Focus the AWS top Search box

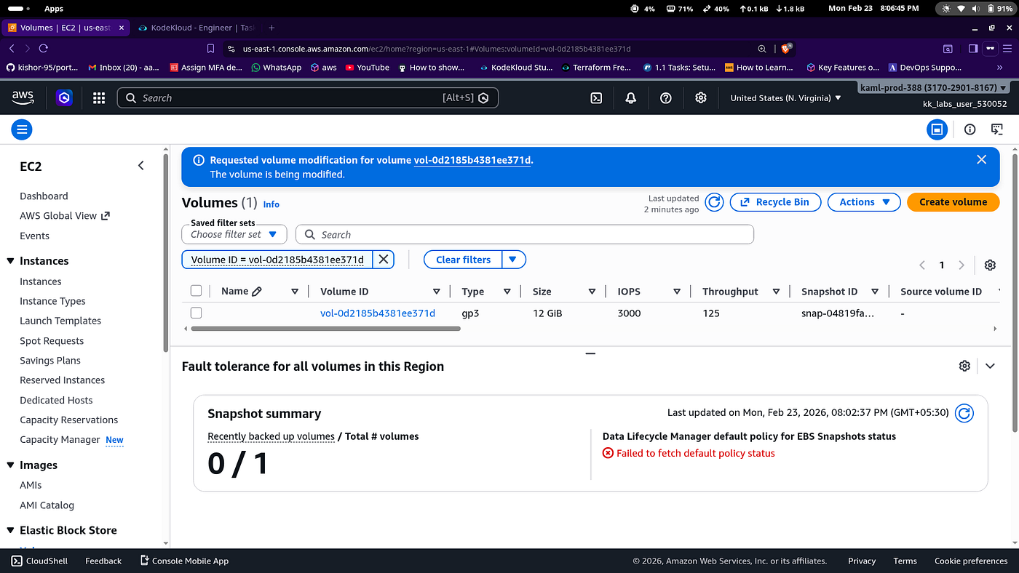[x=308, y=98]
